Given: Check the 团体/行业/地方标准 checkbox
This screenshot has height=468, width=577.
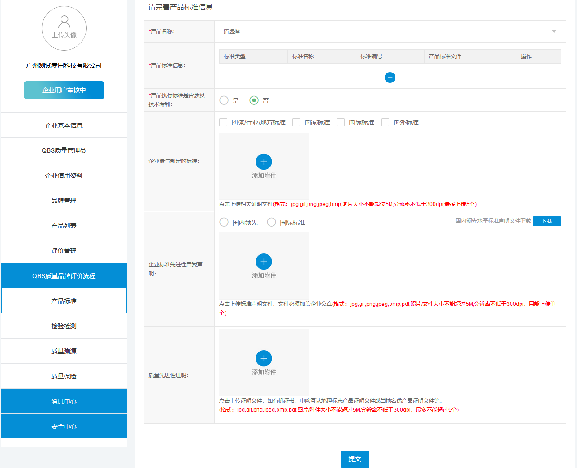Looking at the screenshot, I should pos(223,122).
